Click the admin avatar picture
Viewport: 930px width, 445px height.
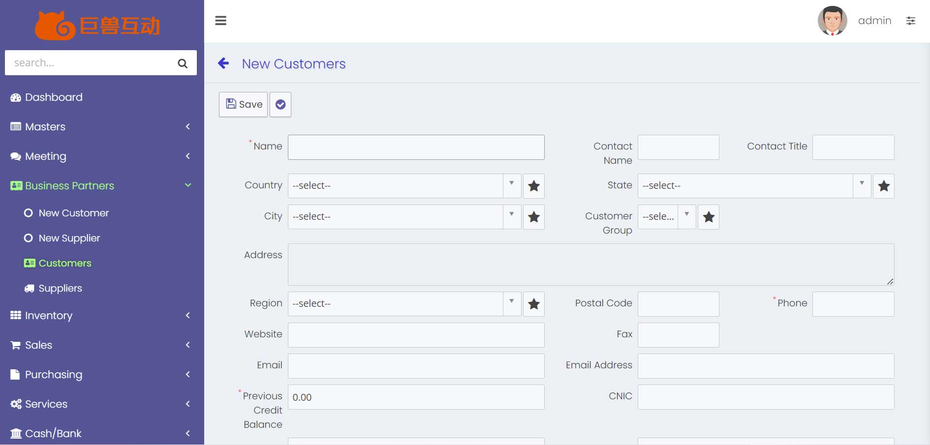click(832, 21)
